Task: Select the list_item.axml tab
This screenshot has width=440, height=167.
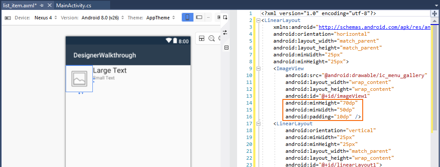Action: pyautogui.click(x=19, y=5)
